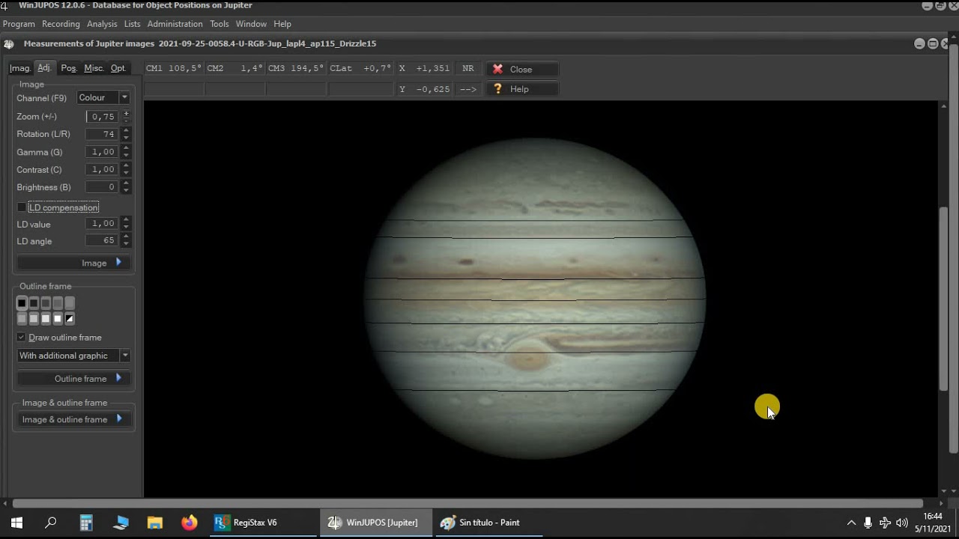
Task: Click the Rotation value field 74
Action: coord(103,134)
